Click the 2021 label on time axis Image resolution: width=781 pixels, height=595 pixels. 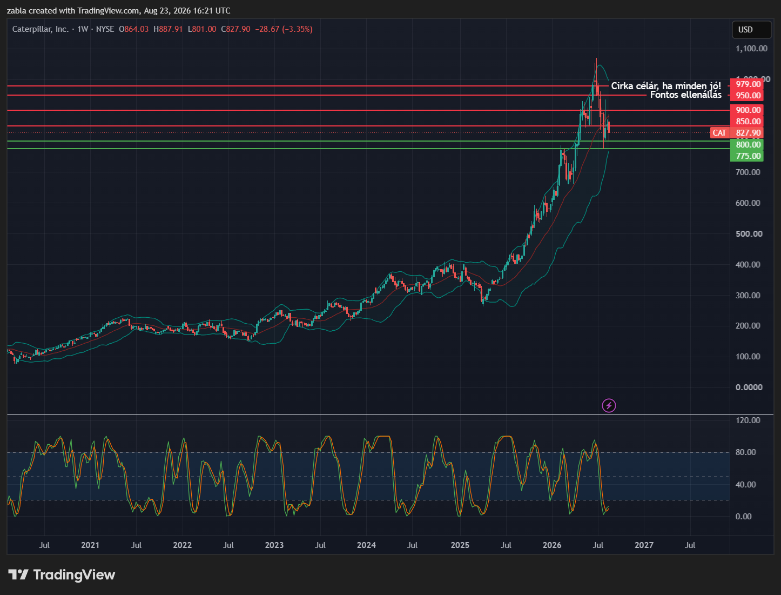[90, 545]
